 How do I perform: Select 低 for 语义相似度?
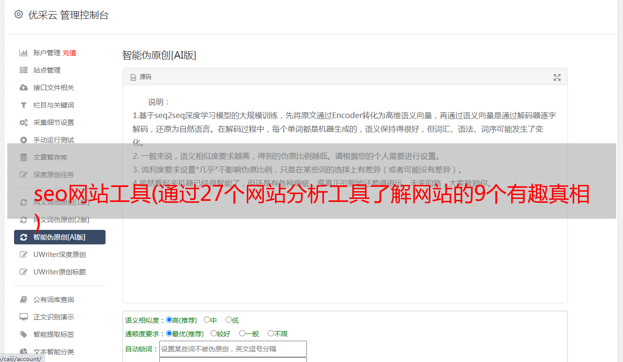pos(228,320)
